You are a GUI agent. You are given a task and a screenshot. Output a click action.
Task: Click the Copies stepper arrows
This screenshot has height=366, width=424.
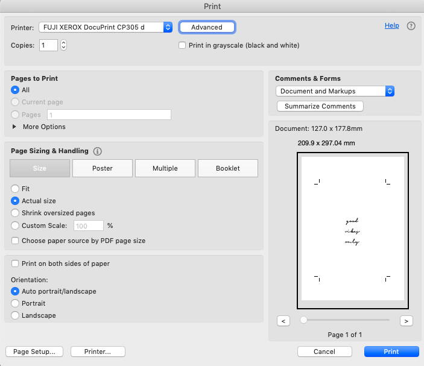63,45
